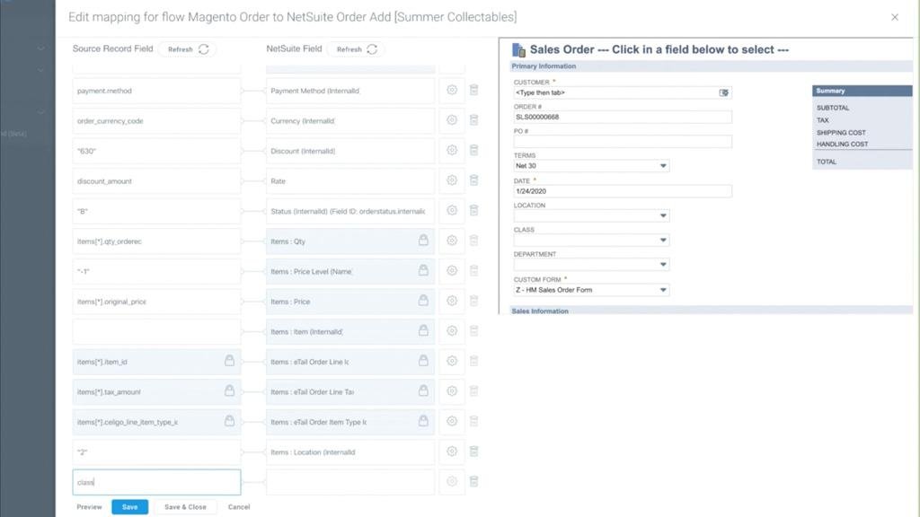The height and width of the screenshot is (517, 920).
Task: Click the Date field showing 1/24/2020
Action: pyautogui.click(x=623, y=191)
